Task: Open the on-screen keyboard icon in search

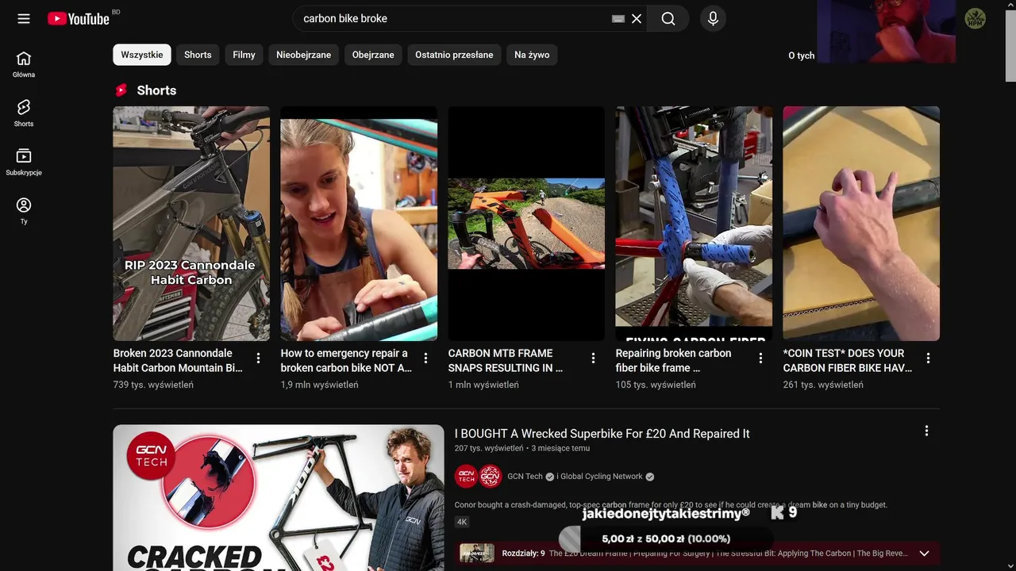Action: pos(618,18)
